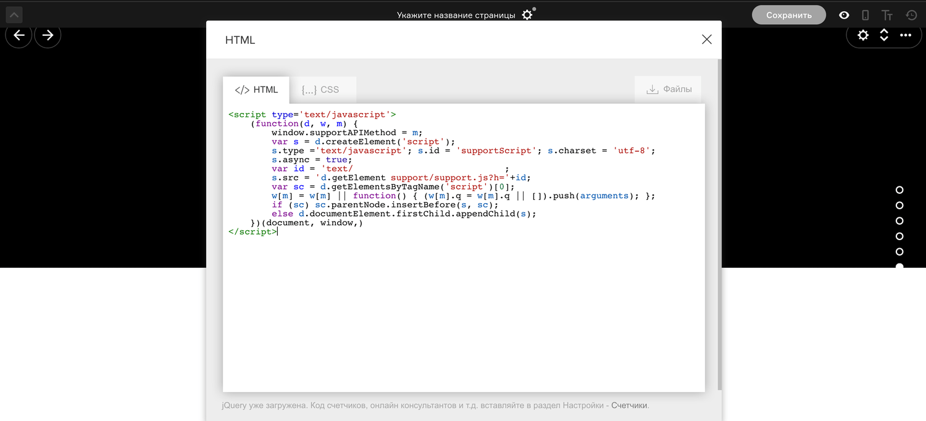Click the s.charset = 'utf-8' statement
Image resolution: width=926 pixels, height=421 pixels.
pos(601,151)
